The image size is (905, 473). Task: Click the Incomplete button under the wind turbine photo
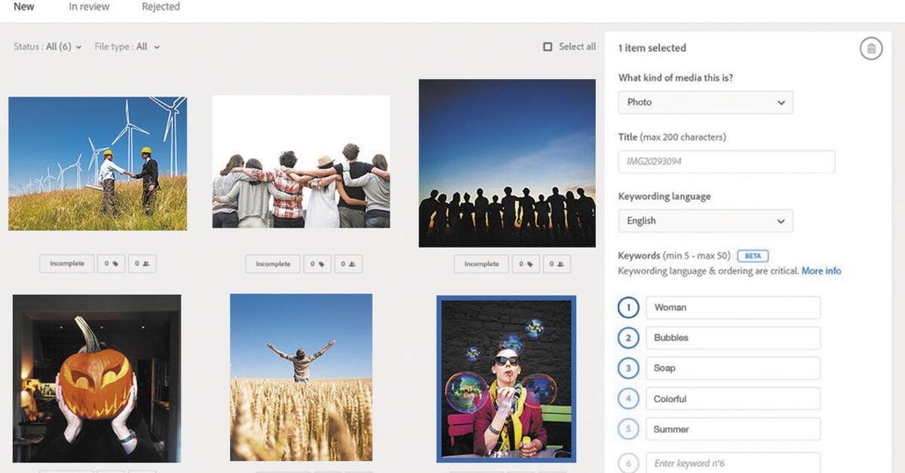(x=67, y=264)
